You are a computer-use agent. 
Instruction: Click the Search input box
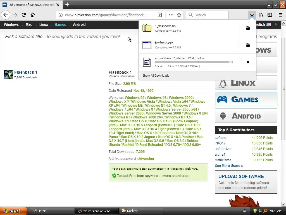pyautogui.click(x=207, y=15)
